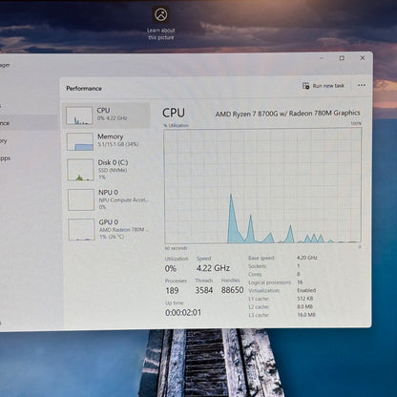Select the NPU 0 mini graph thumbnail
Viewport: 397px width, 397px height.
[x=81, y=199]
